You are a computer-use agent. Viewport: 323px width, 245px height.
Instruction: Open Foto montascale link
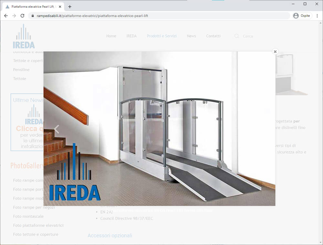(28, 216)
